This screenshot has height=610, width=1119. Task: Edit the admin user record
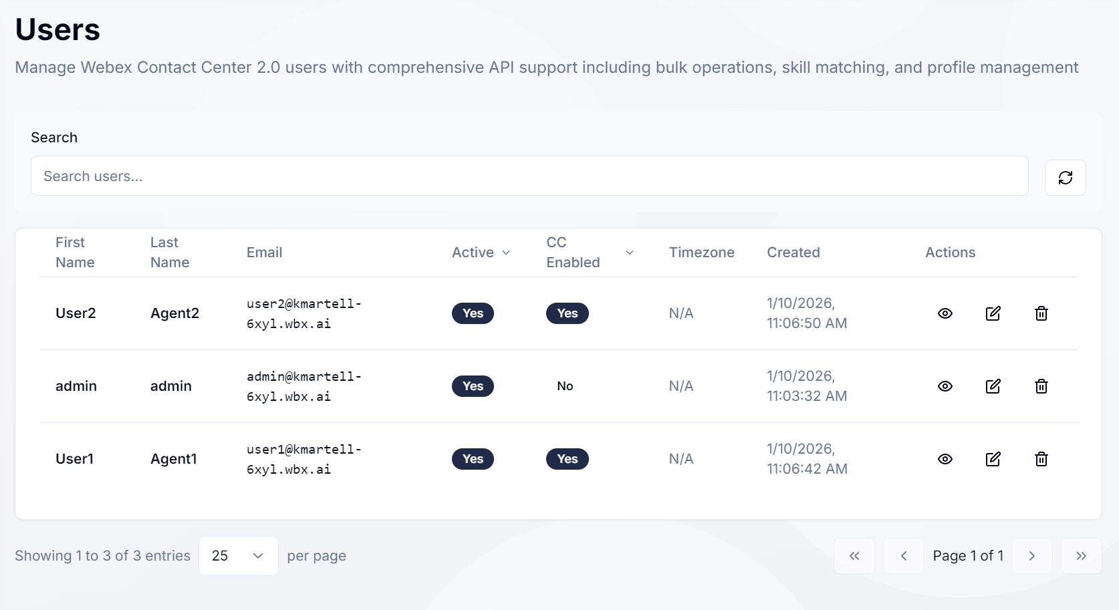click(x=993, y=386)
